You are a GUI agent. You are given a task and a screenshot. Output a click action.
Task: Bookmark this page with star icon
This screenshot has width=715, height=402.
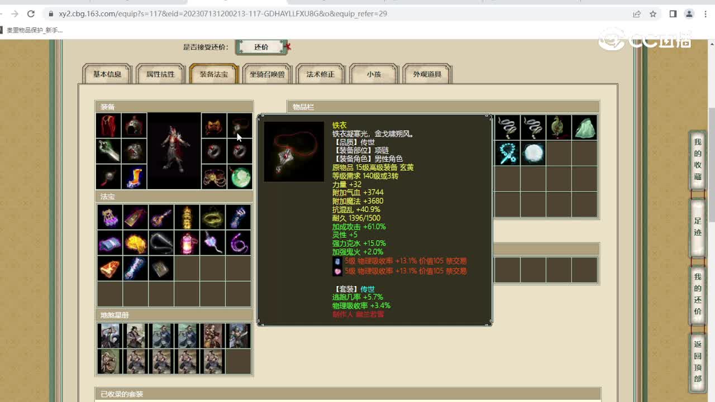click(653, 13)
